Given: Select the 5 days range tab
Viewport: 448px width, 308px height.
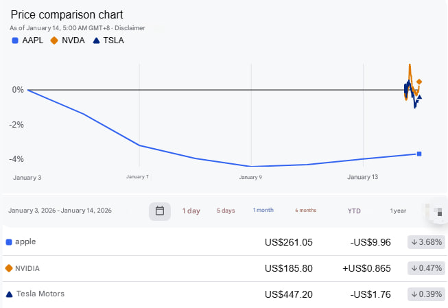Looking at the screenshot, I should 226,211.
